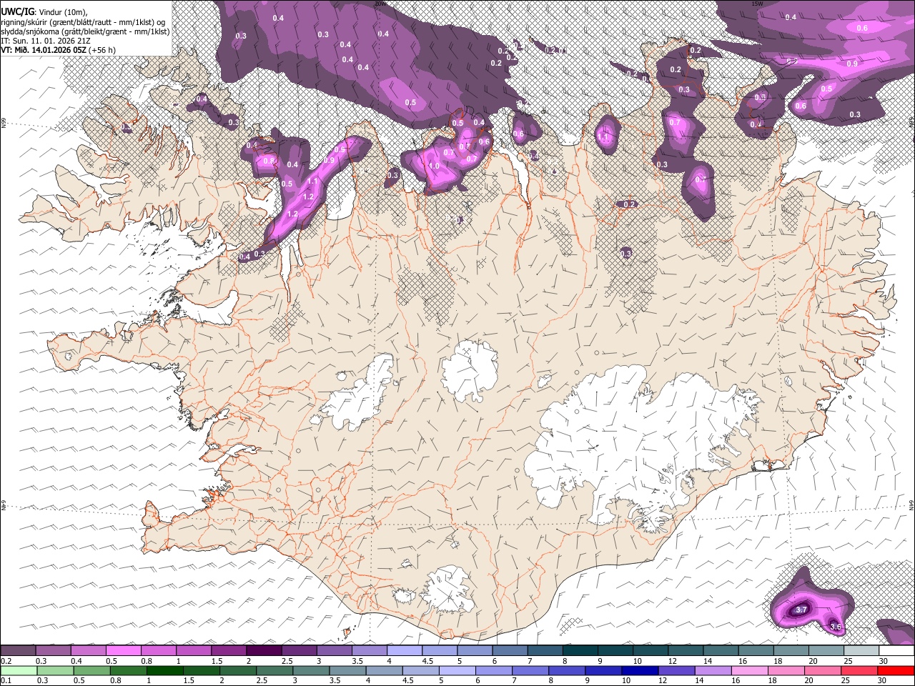915x686 pixels.
Task: Select the rain legend swatch labeled 20
Action: (x=823, y=670)
